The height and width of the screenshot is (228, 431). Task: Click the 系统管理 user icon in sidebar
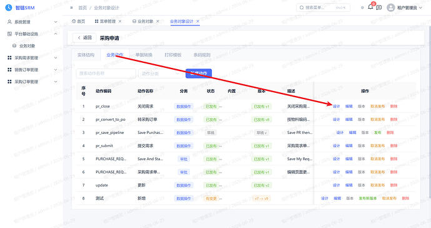(9, 22)
